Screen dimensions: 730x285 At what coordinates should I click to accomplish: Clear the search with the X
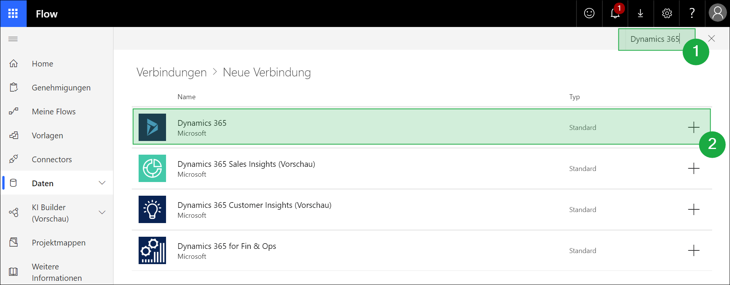[x=711, y=38]
